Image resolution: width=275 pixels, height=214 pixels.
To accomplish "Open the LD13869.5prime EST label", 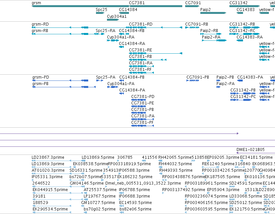I will (98, 157).
